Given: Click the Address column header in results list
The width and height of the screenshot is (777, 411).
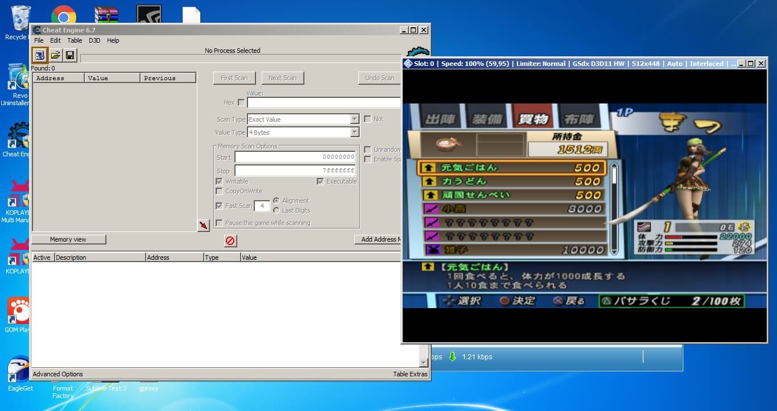Looking at the screenshot, I should (59, 78).
